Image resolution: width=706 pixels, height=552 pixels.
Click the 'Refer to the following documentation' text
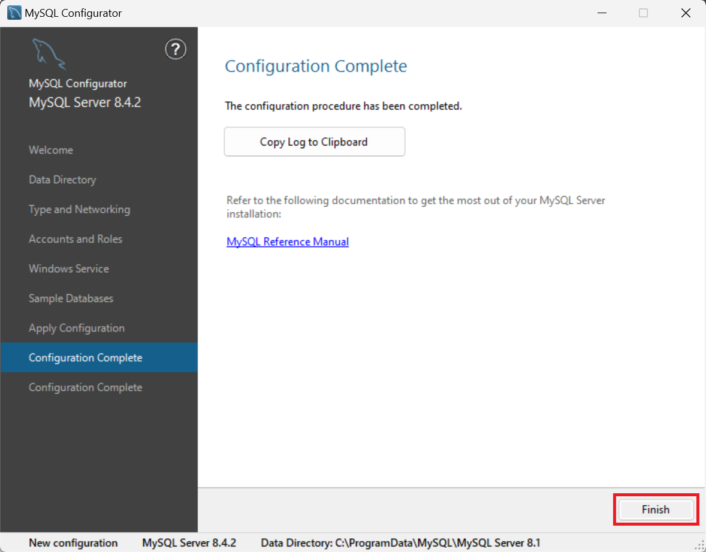click(x=415, y=207)
